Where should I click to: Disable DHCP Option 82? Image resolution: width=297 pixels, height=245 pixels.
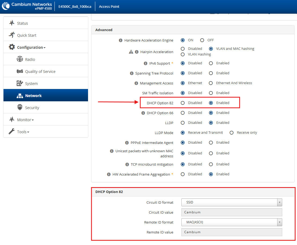pyautogui.click(x=183, y=103)
